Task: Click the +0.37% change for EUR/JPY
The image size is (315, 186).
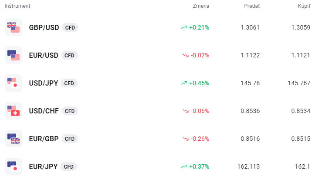Action: (199, 166)
